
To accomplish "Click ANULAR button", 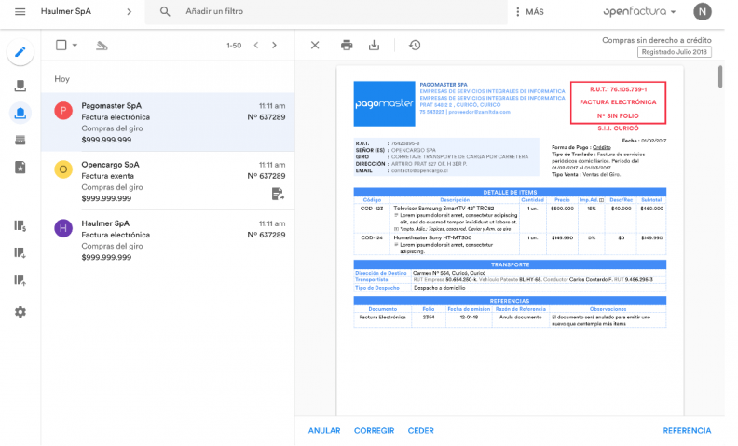I will pos(324,430).
